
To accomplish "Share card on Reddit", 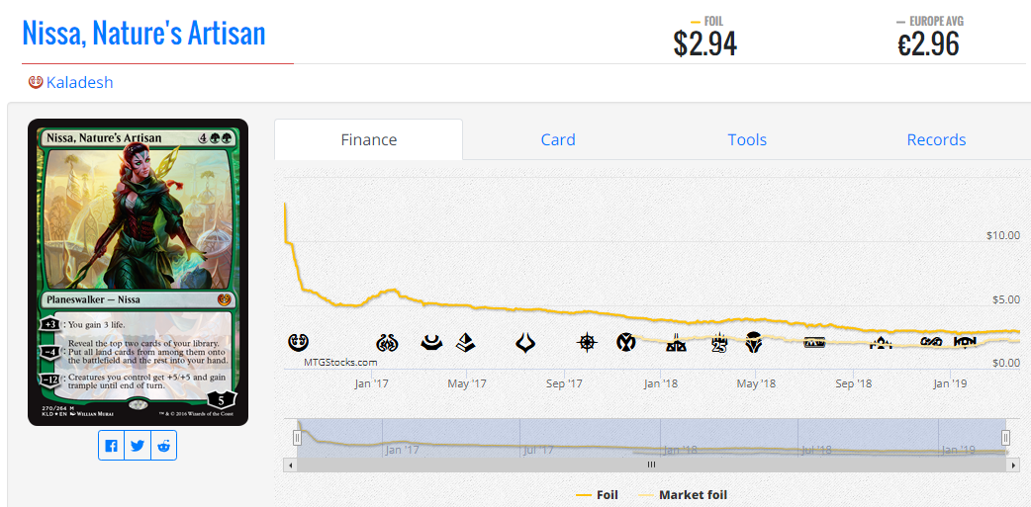I will pos(163,446).
